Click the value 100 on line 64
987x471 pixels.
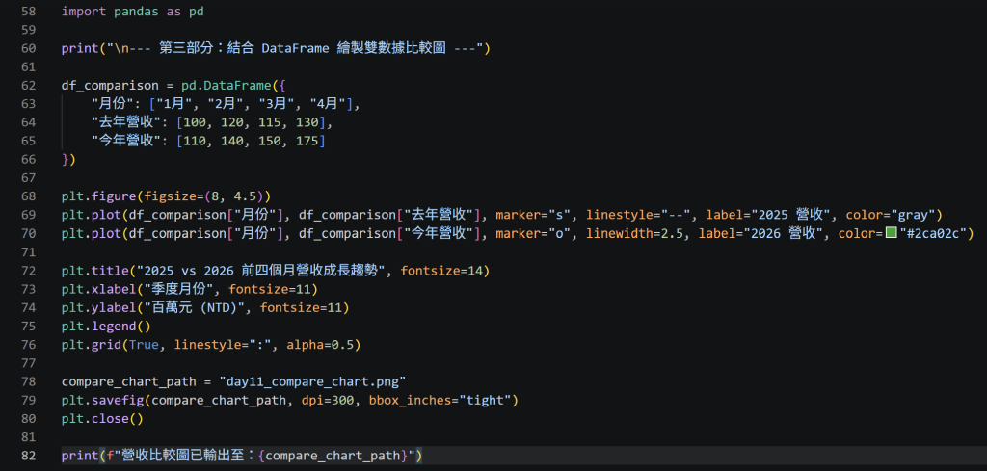[195, 122]
